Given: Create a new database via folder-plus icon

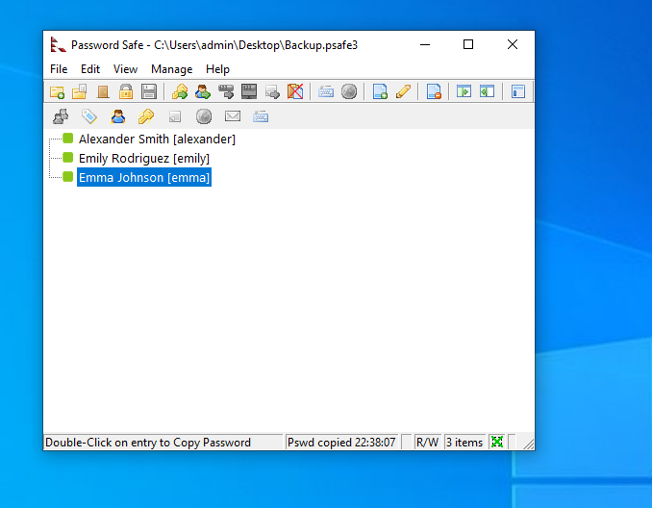Looking at the screenshot, I should pos(57,91).
